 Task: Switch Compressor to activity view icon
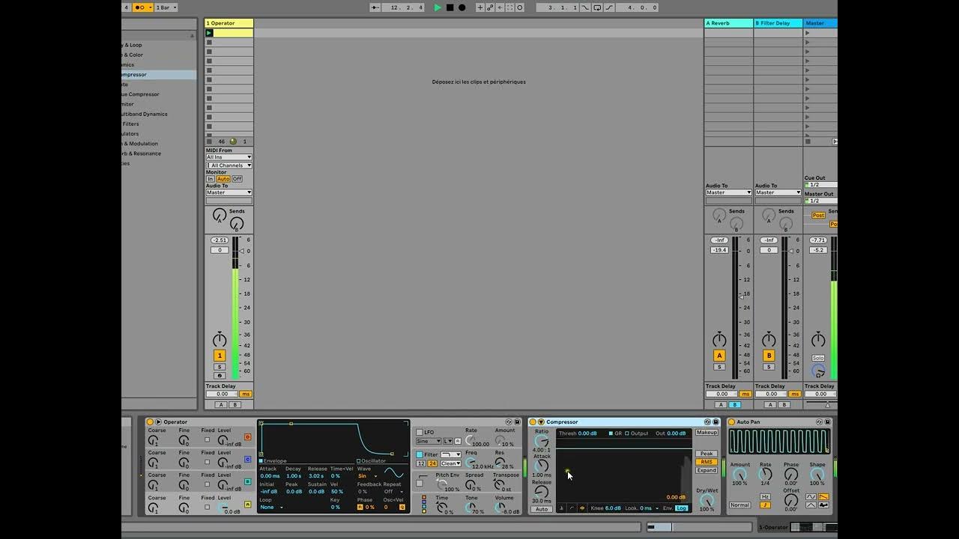[582, 508]
